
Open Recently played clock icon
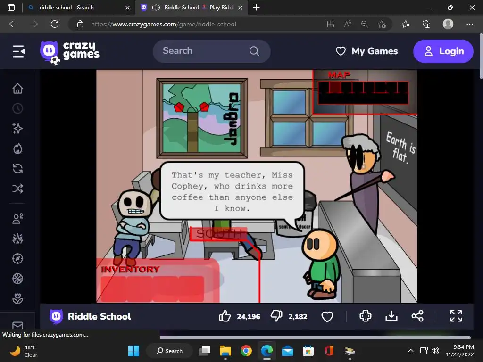[17, 108]
